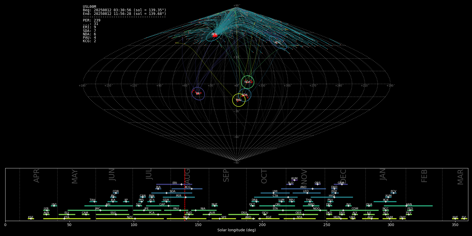Click the DEC month label in timeline
472x236 pixels.
point(343,176)
